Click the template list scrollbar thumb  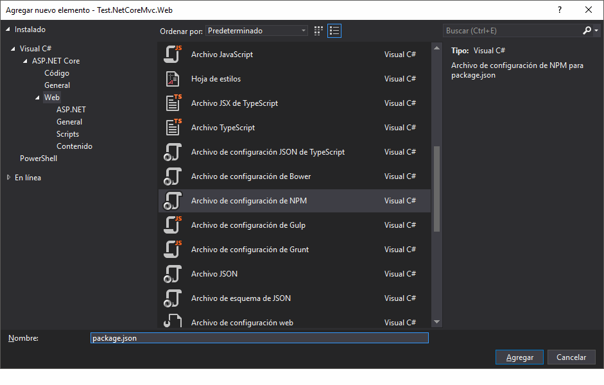(436, 189)
